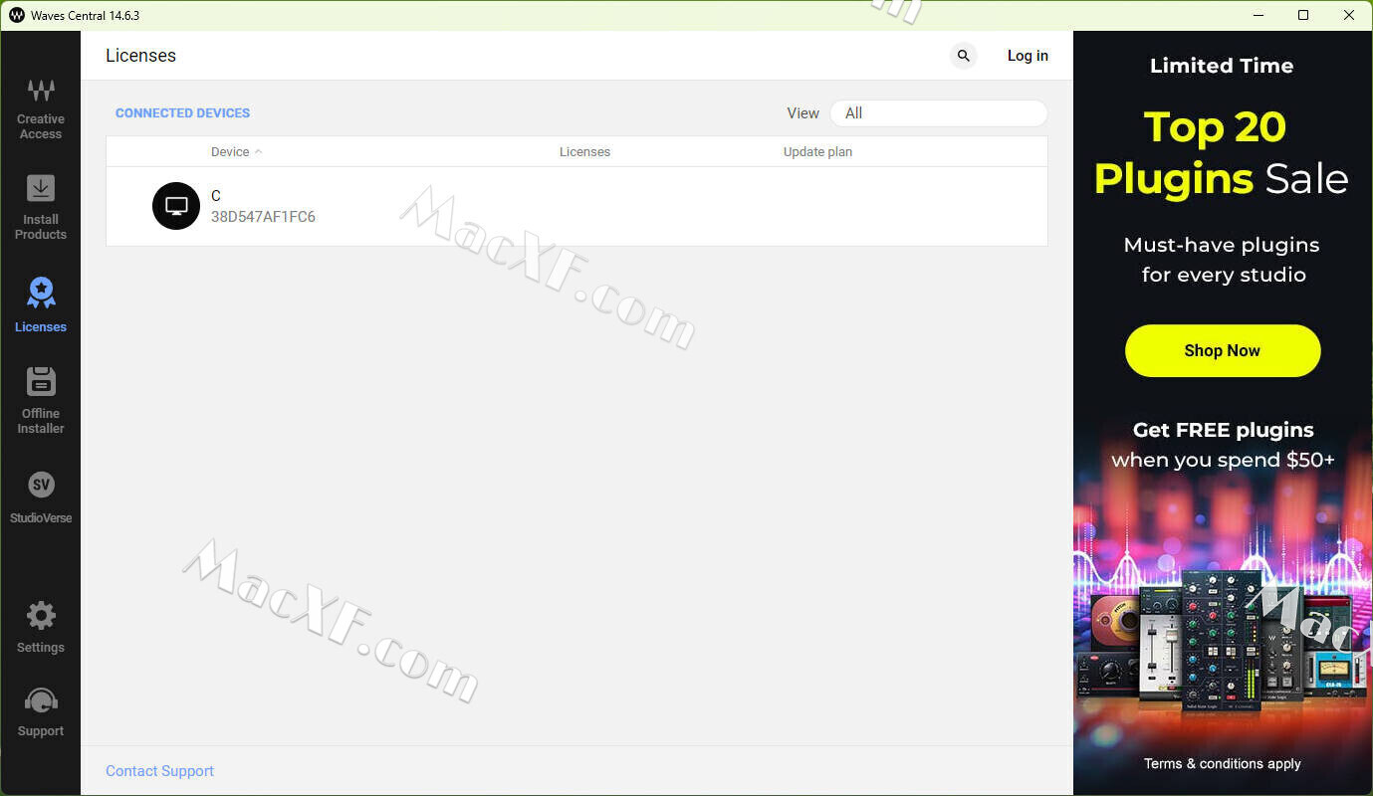This screenshot has width=1373, height=796.
Task: Click Log in
Action: click(x=1028, y=56)
